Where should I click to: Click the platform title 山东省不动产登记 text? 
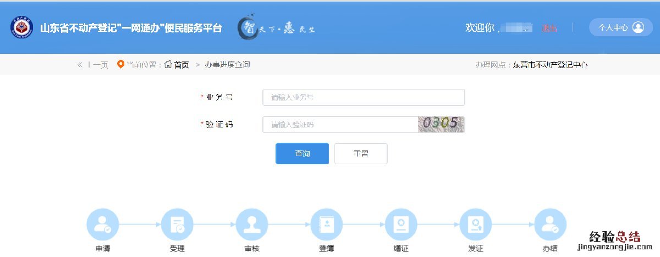click(x=131, y=28)
